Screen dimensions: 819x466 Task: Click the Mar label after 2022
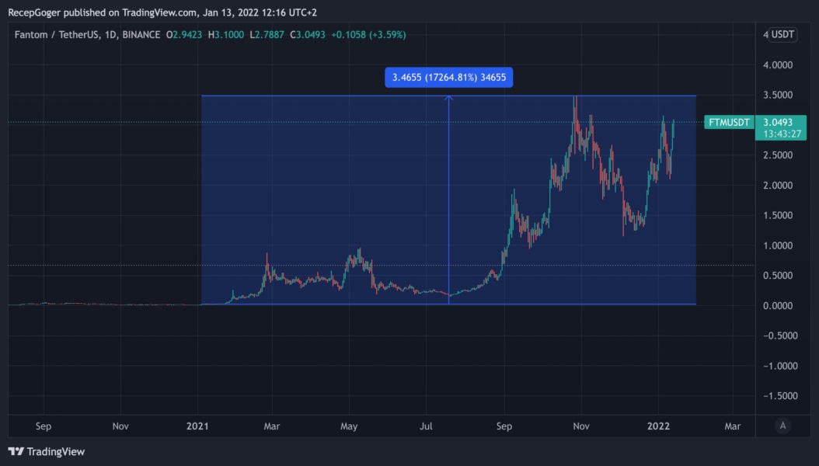tap(732, 426)
